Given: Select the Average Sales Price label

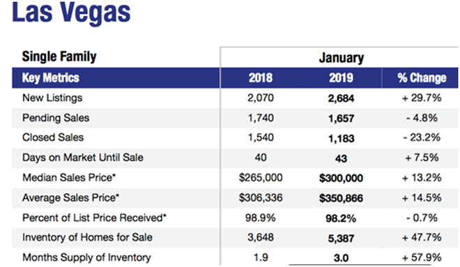Looking at the screenshot, I should pyautogui.click(x=70, y=198).
